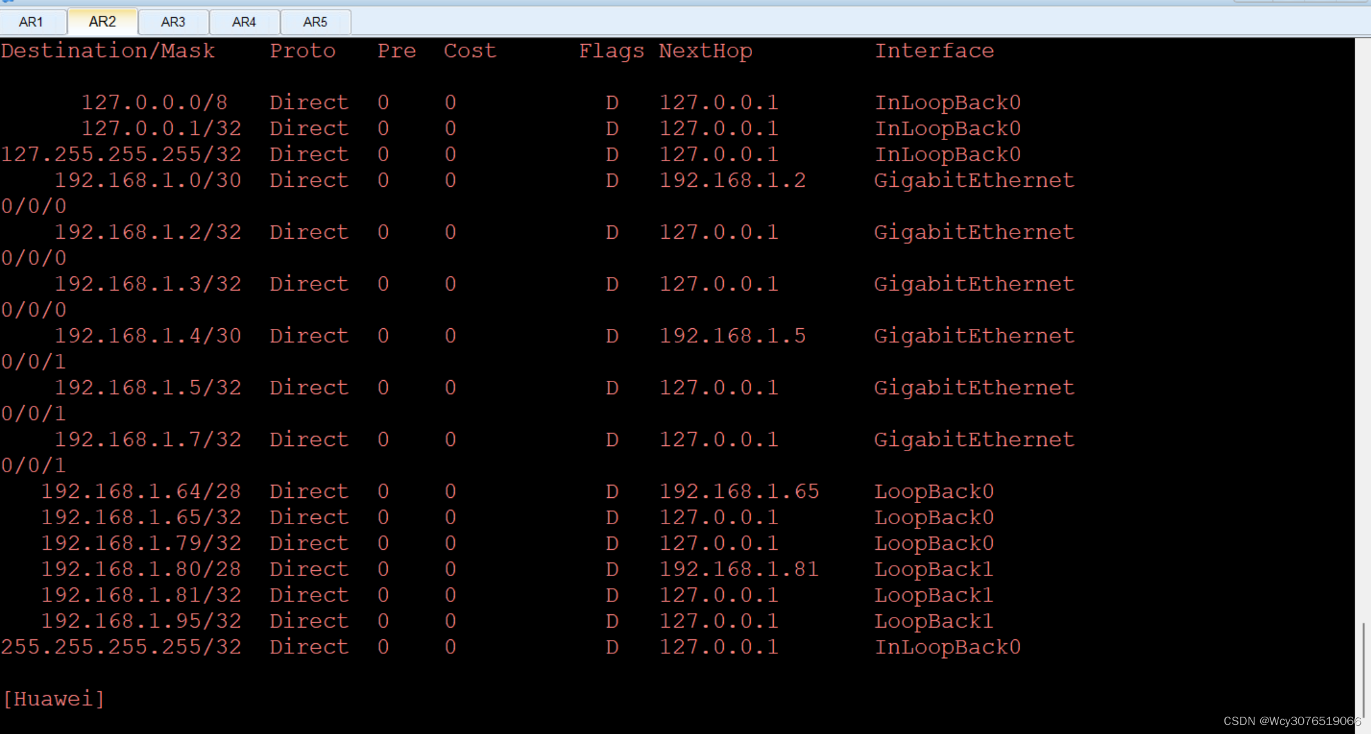Click the Flags column header
The image size is (1371, 734).
pyautogui.click(x=611, y=51)
